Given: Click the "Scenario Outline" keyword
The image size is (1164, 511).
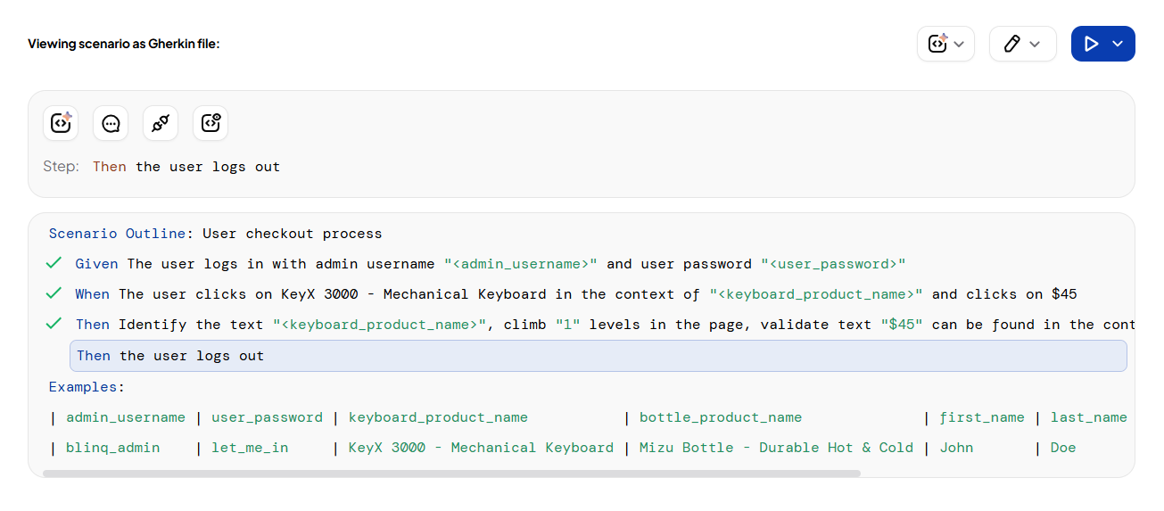Looking at the screenshot, I should [116, 234].
